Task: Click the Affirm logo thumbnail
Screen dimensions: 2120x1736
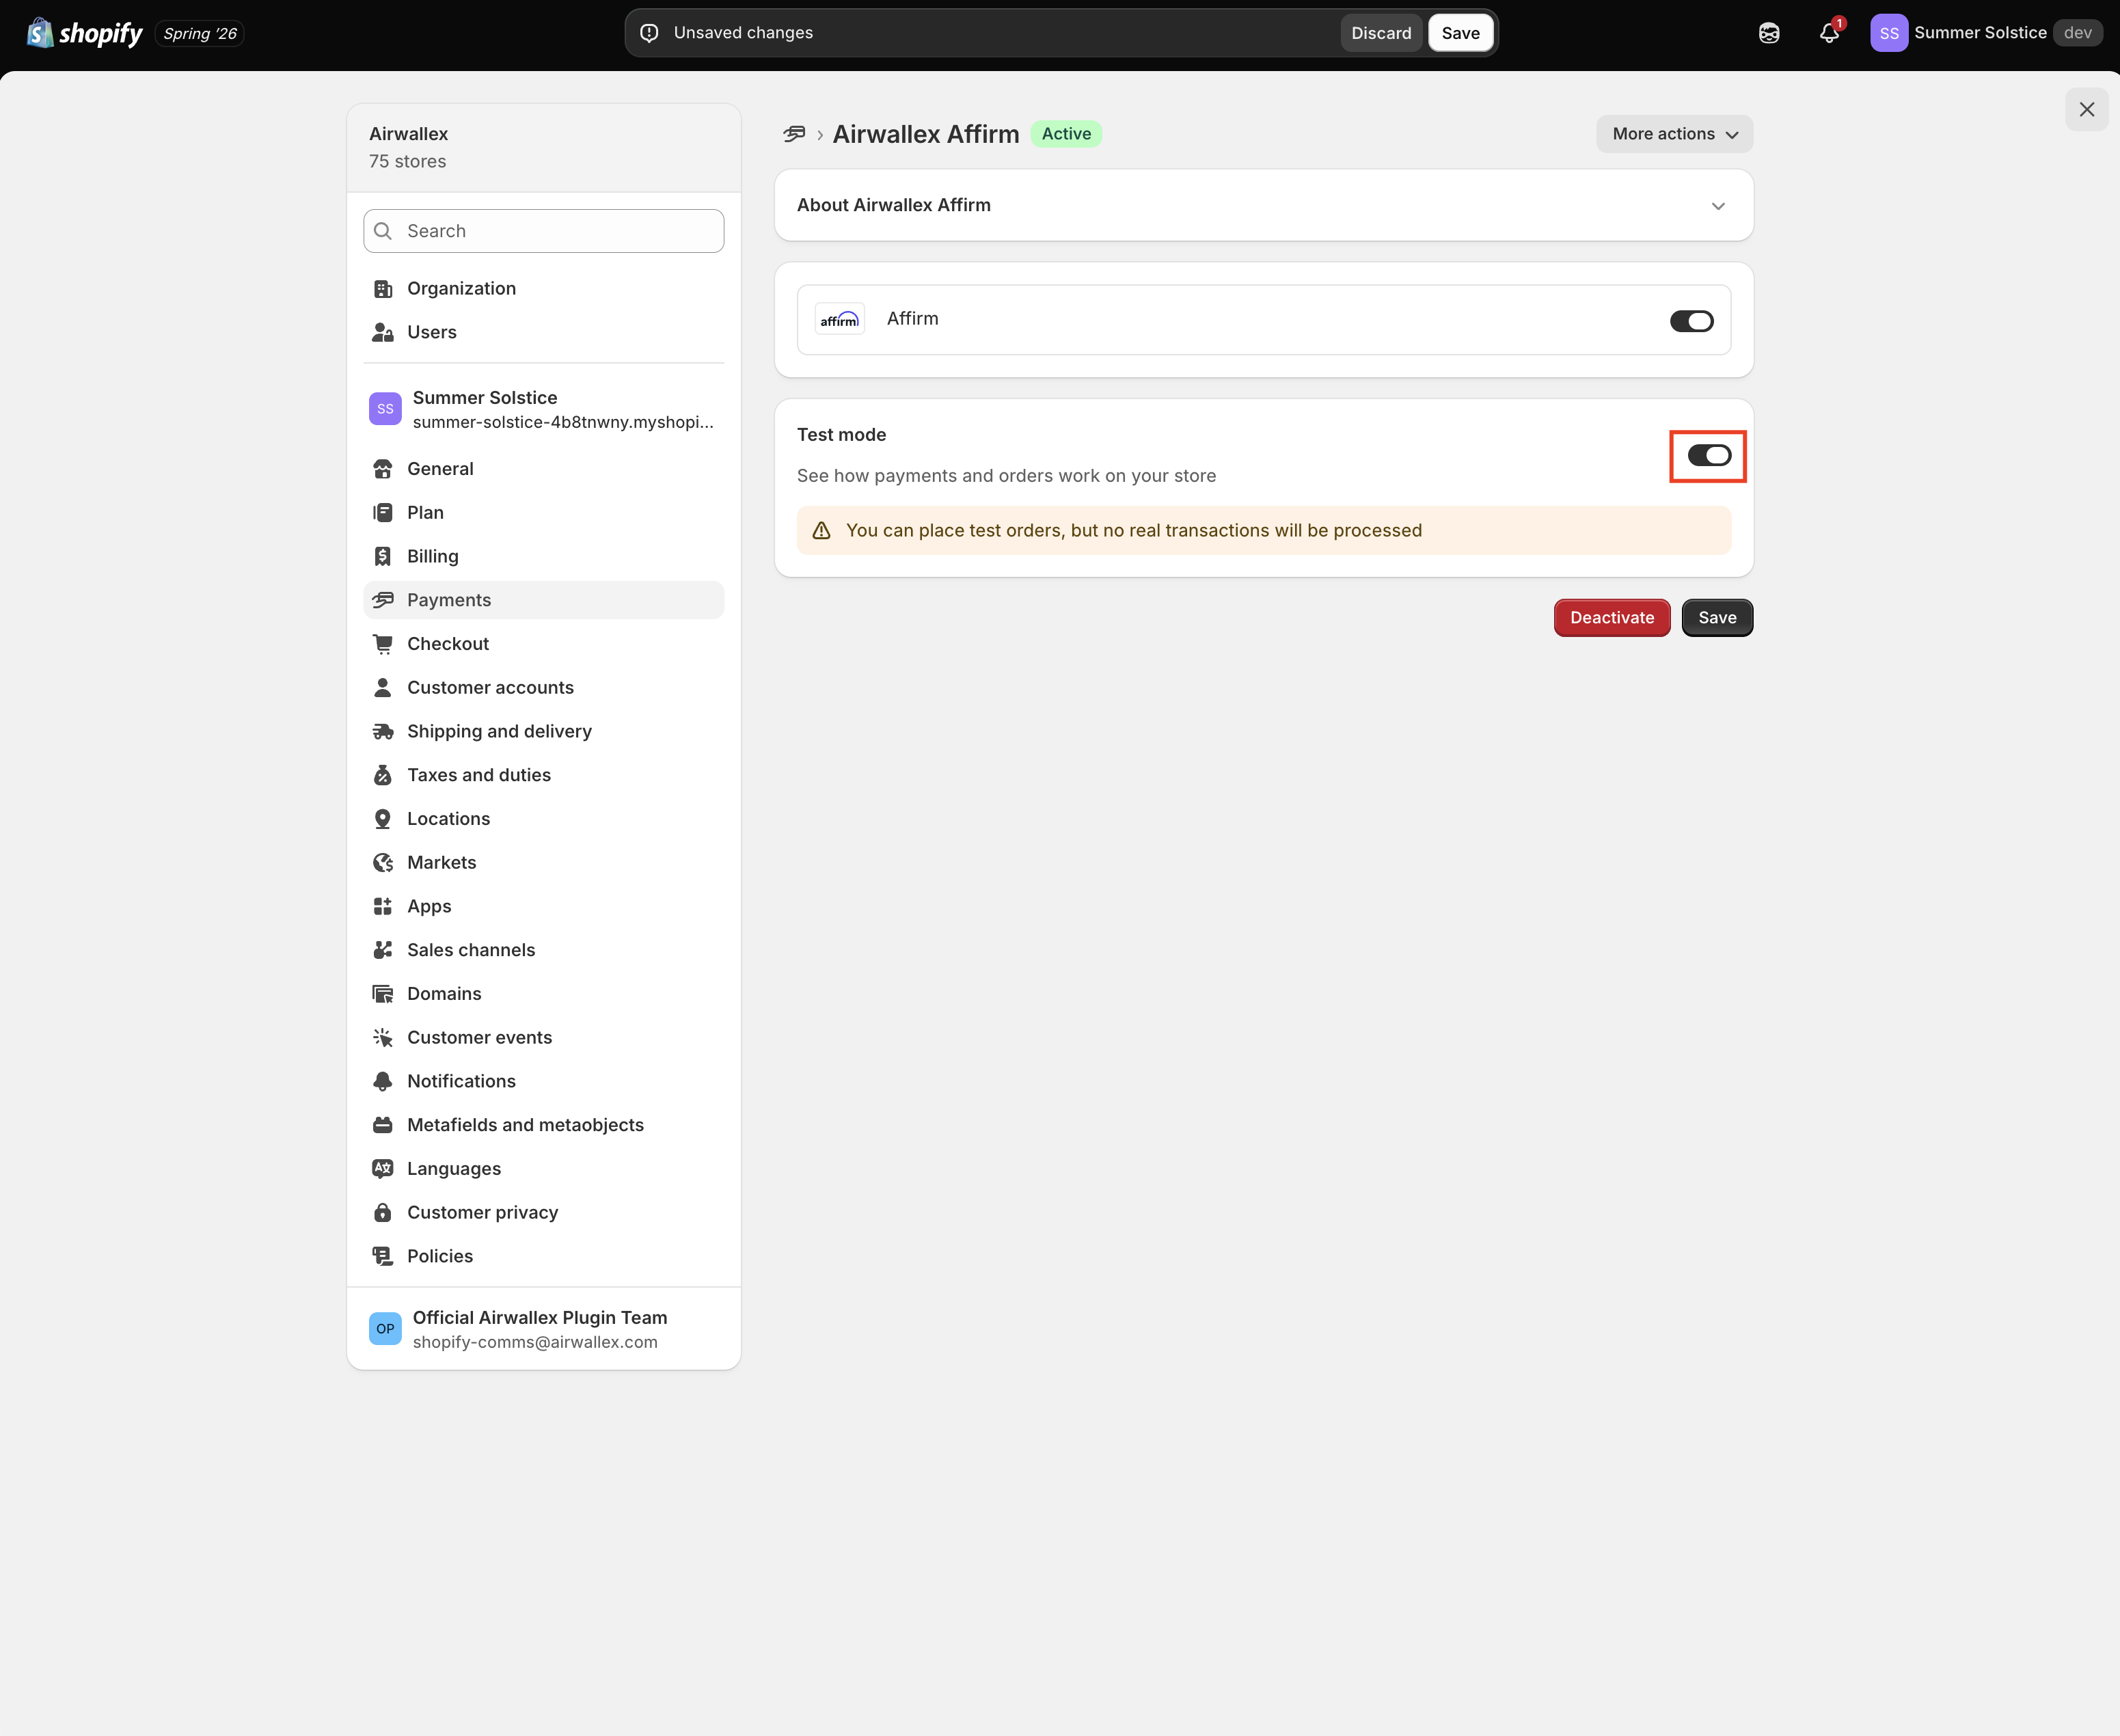Action: click(840, 319)
